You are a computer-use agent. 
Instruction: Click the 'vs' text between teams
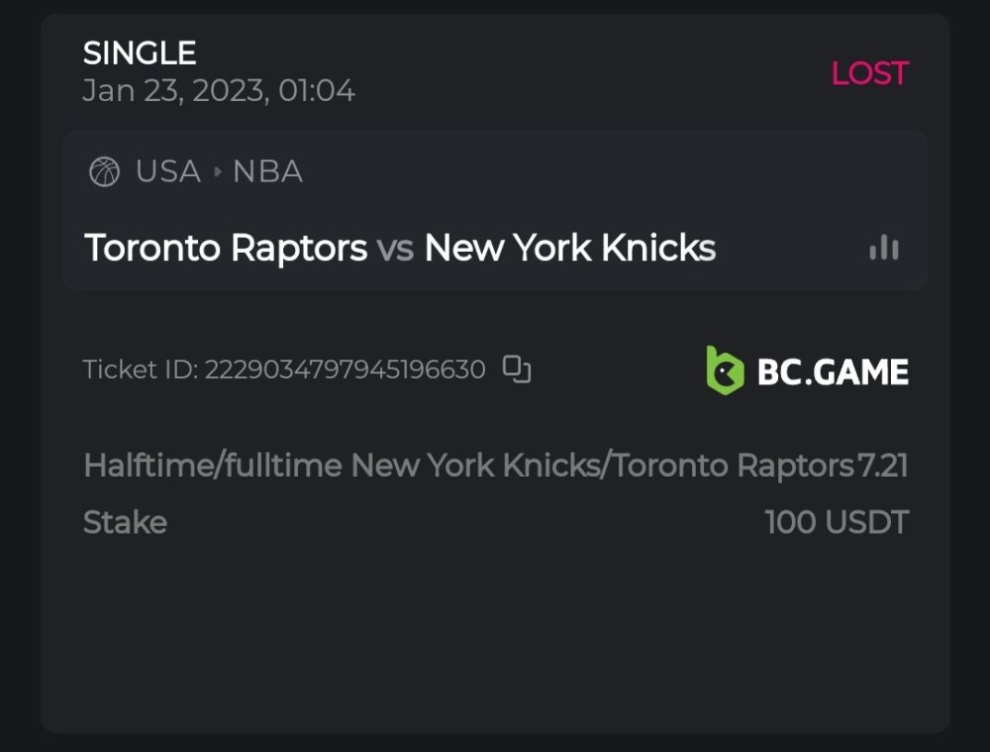click(x=395, y=248)
